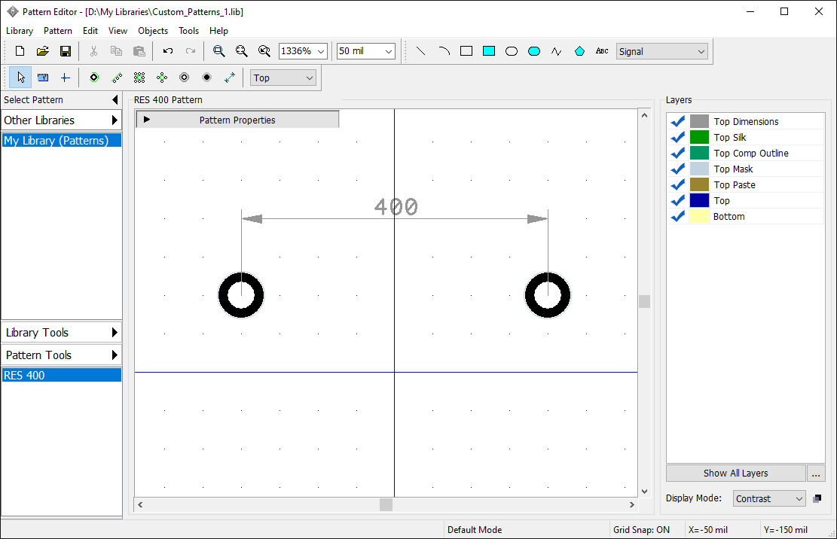Select the RES 400 pattern entry
Screen dimensions: 837x539
point(61,376)
